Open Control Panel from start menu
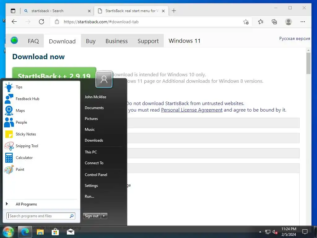The image size is (317, 238). (96, 175)
